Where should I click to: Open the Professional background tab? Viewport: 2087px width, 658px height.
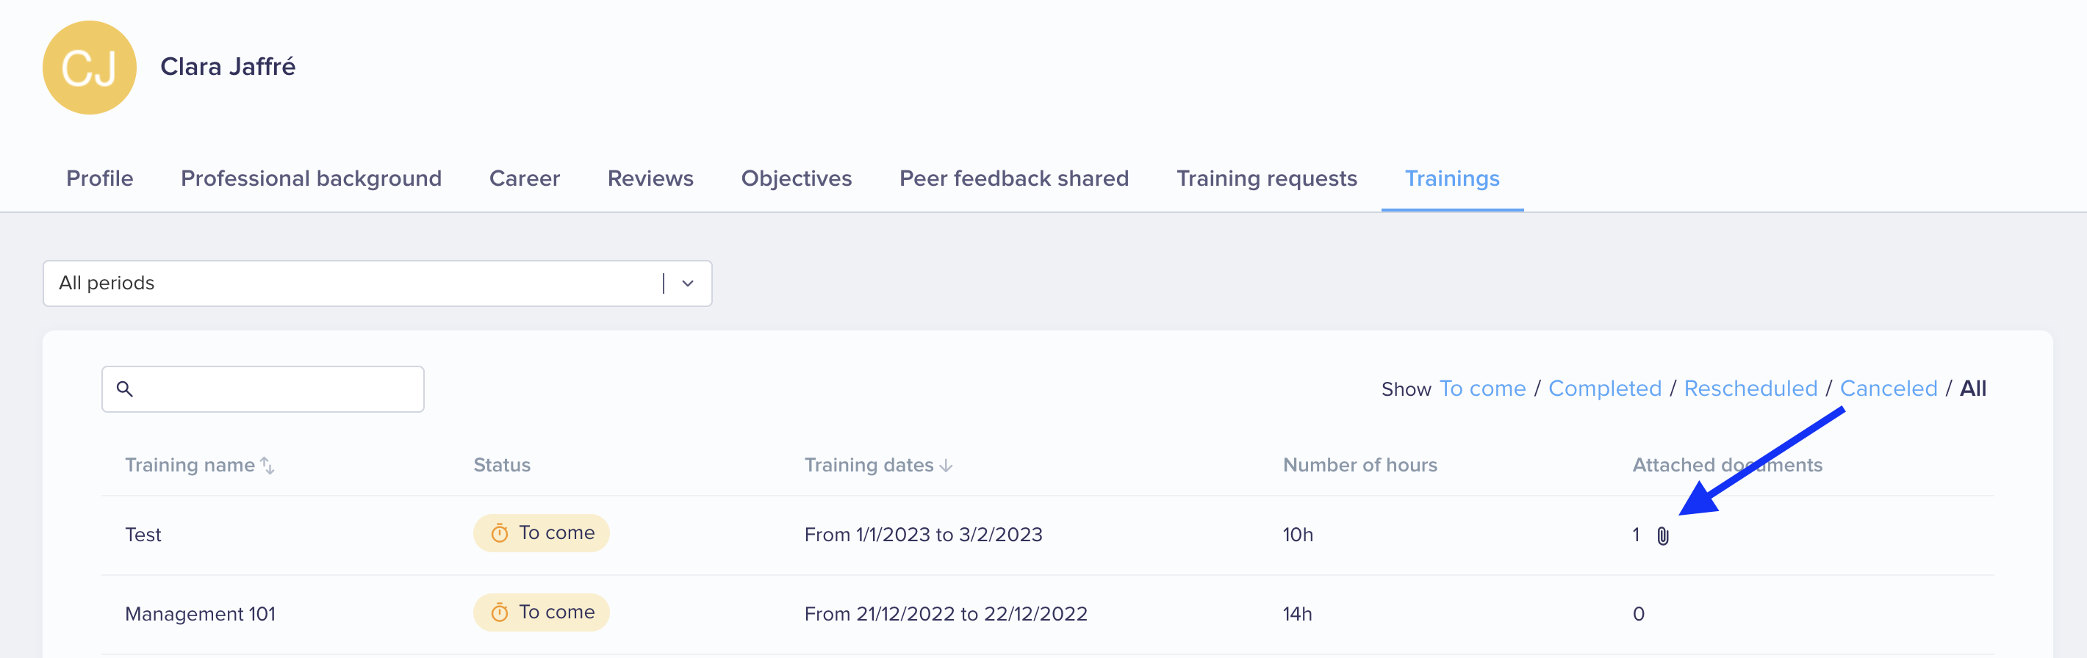coord(311,178)
